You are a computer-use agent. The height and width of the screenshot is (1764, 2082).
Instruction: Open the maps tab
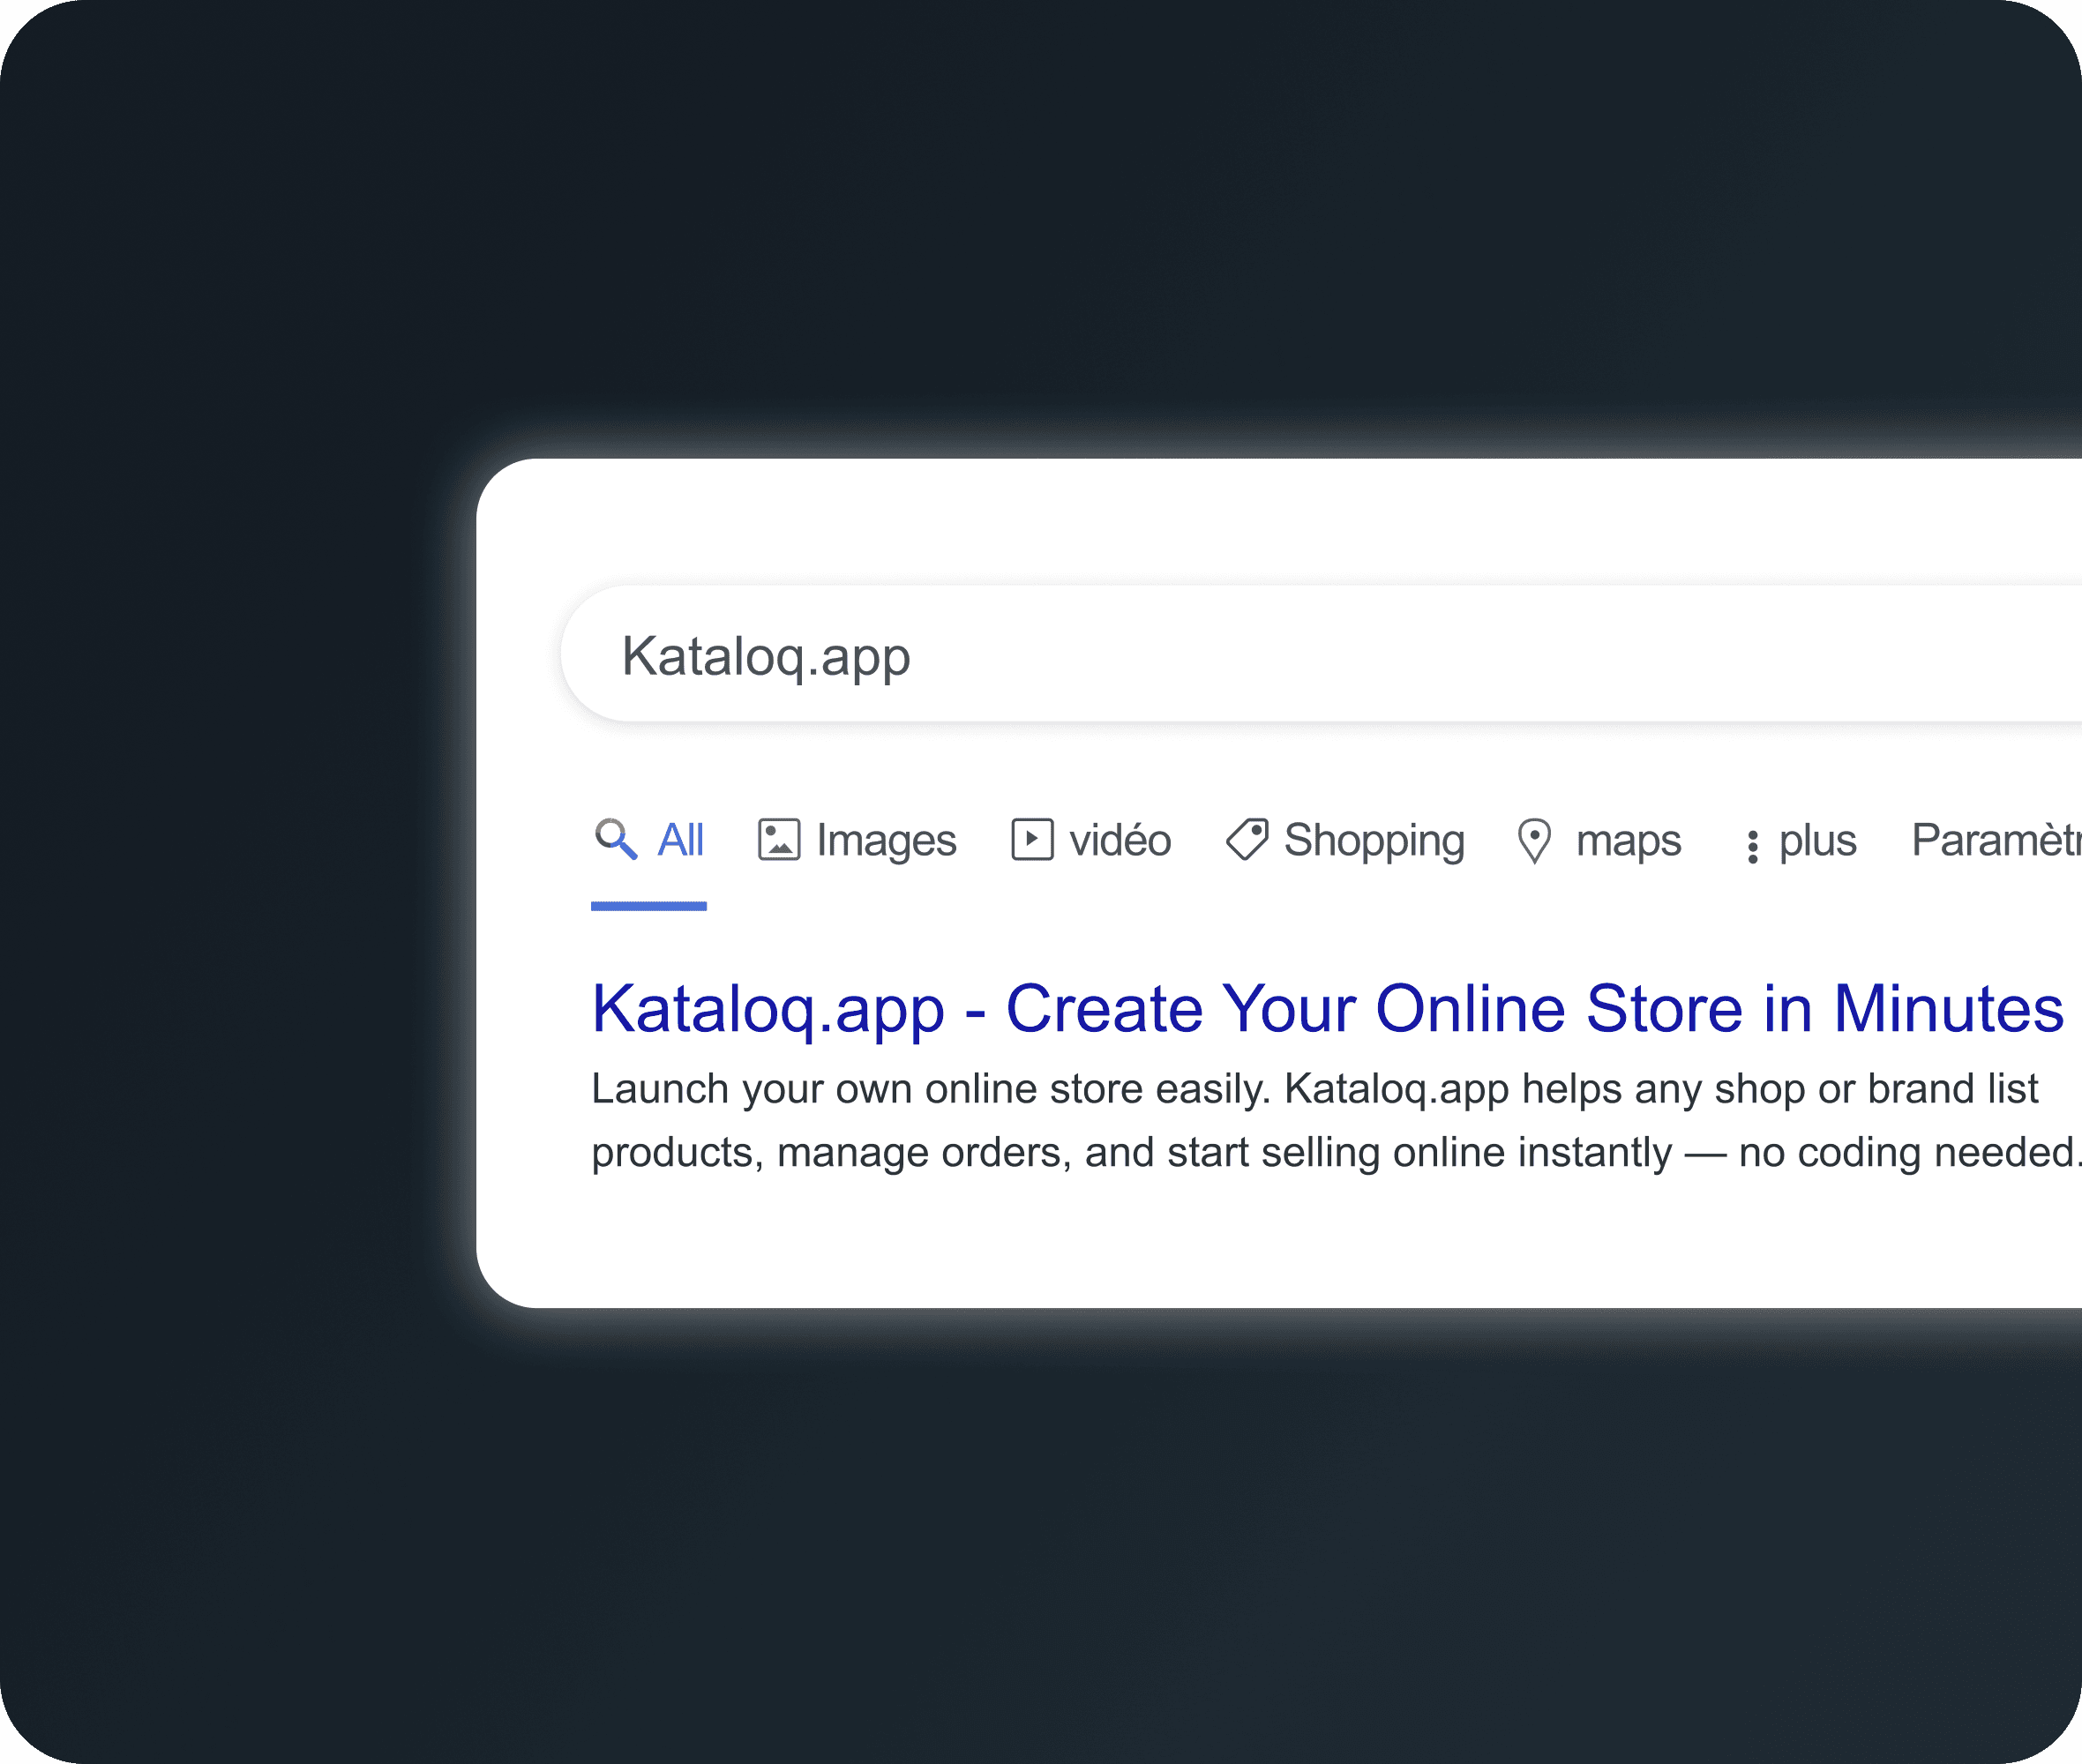coord(1599,840)
